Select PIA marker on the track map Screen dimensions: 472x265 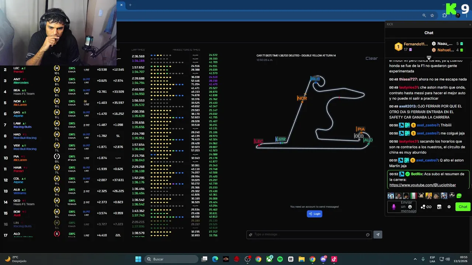pyautogui.click(x=360, y=129)
